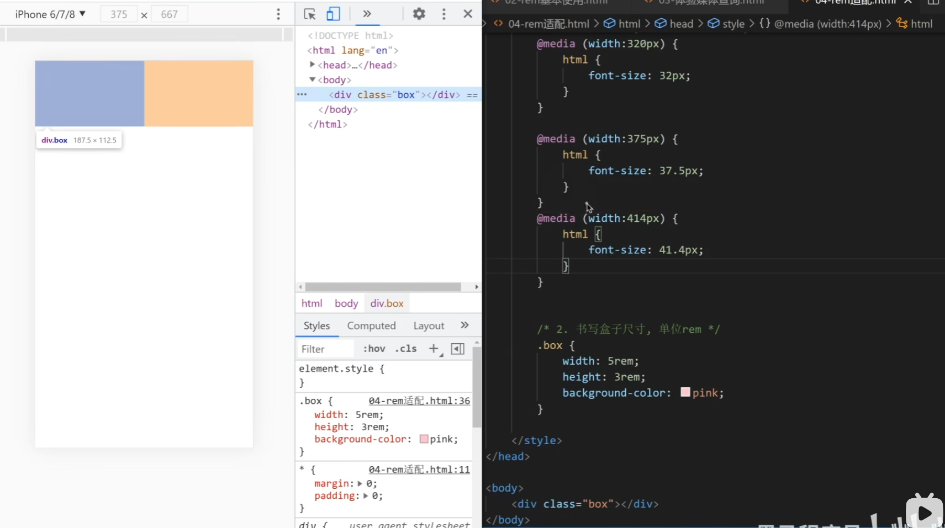The height and width of the screenshot is (528, 945).
Task: Select html in the DOM breadcrumb
Action: pyautogui.click(x=312, y=303)
